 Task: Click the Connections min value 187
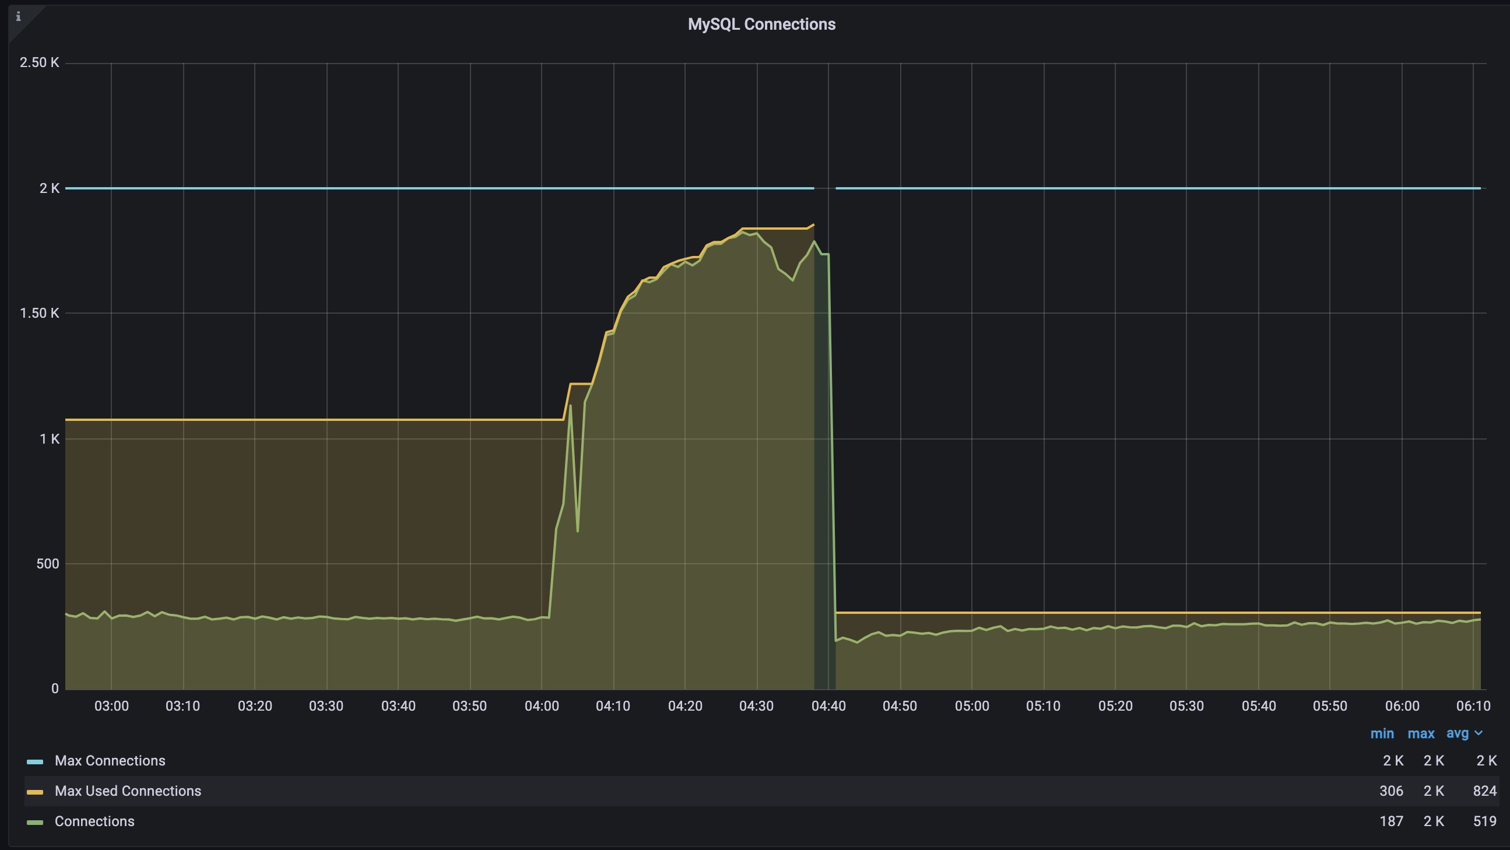point(1391,822)
